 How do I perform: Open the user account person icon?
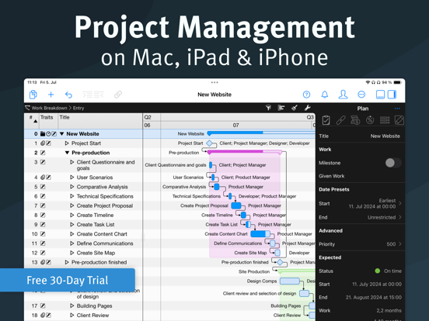(x=343, y=95)
